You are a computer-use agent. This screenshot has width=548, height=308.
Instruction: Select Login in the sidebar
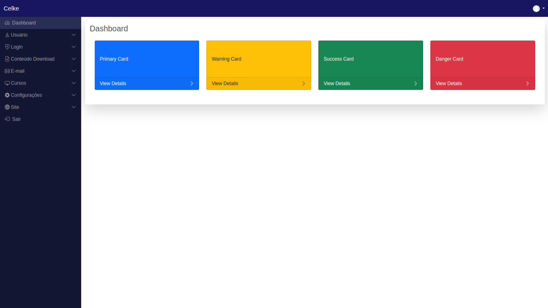(41, 47)
